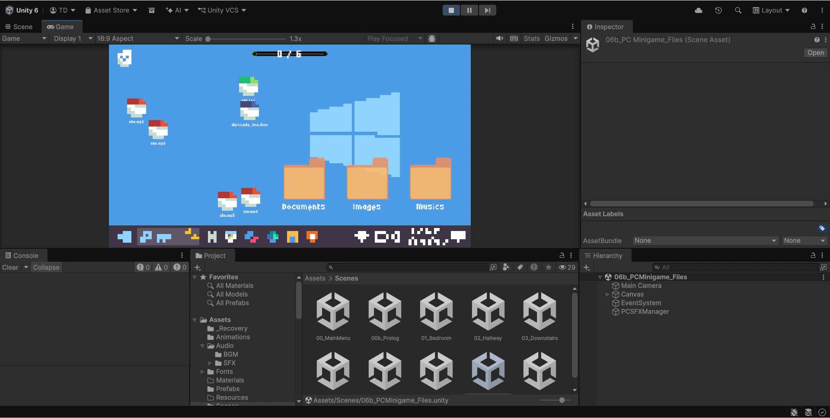Click the Favorites star icon in Project toolbar
Viewport: 830px width, 418px height.
click(x=549, y=267)
